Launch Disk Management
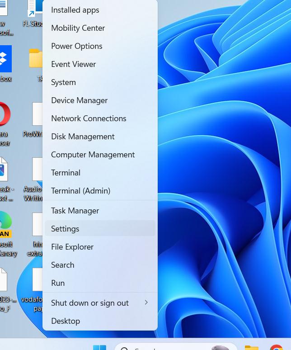Image resolution: width=291 pixels, height=350 pixels. [100, 137]
